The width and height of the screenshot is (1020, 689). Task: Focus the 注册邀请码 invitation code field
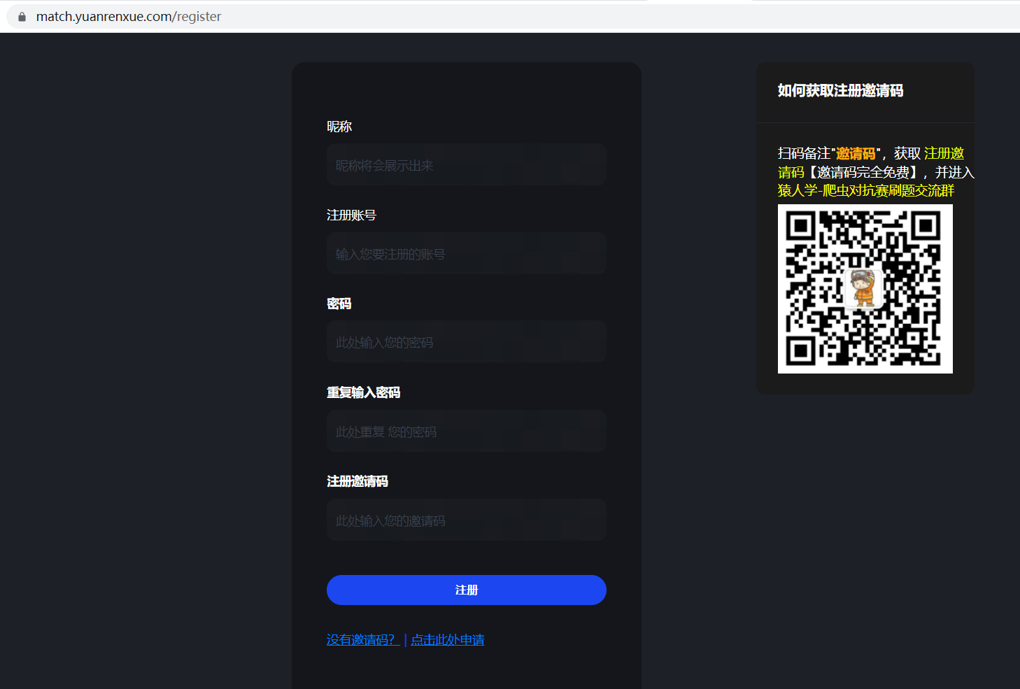pyautogui.click(x=466, y=520)
